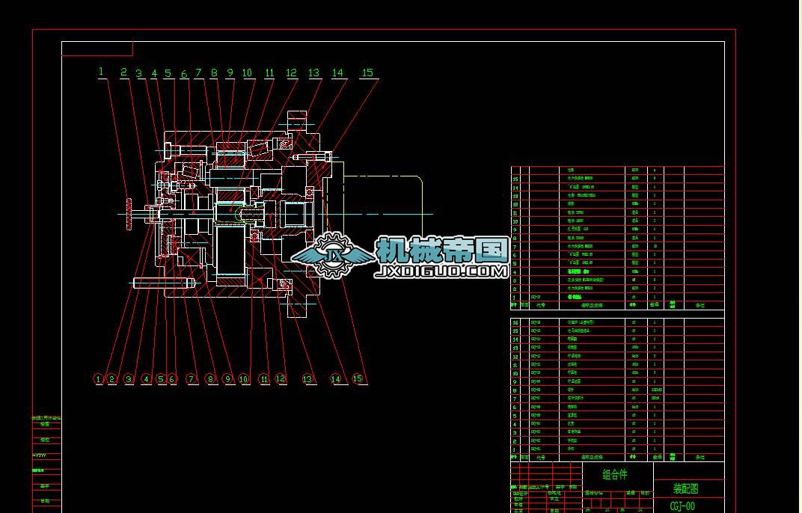Click circled balloon 15 at bottom
This screenshot has height=513, width=802.
pyautogui.click(x=358, y=378)
